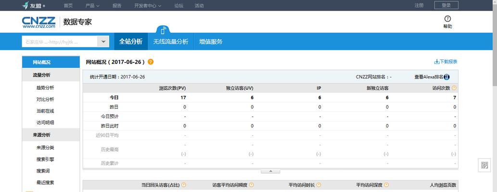Open 来源分类 in sidebar

coord(45,148)
